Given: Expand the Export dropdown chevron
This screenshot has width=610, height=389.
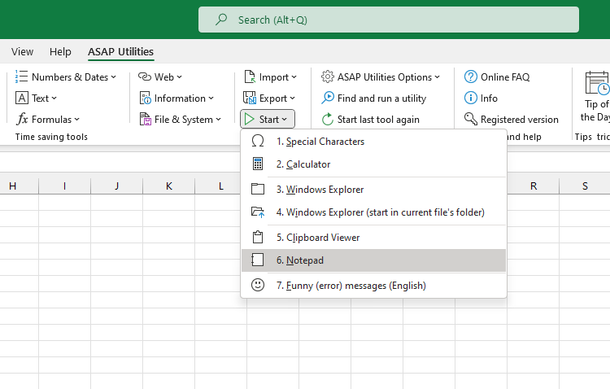Looking at the screenshot, I should (293, 98).
